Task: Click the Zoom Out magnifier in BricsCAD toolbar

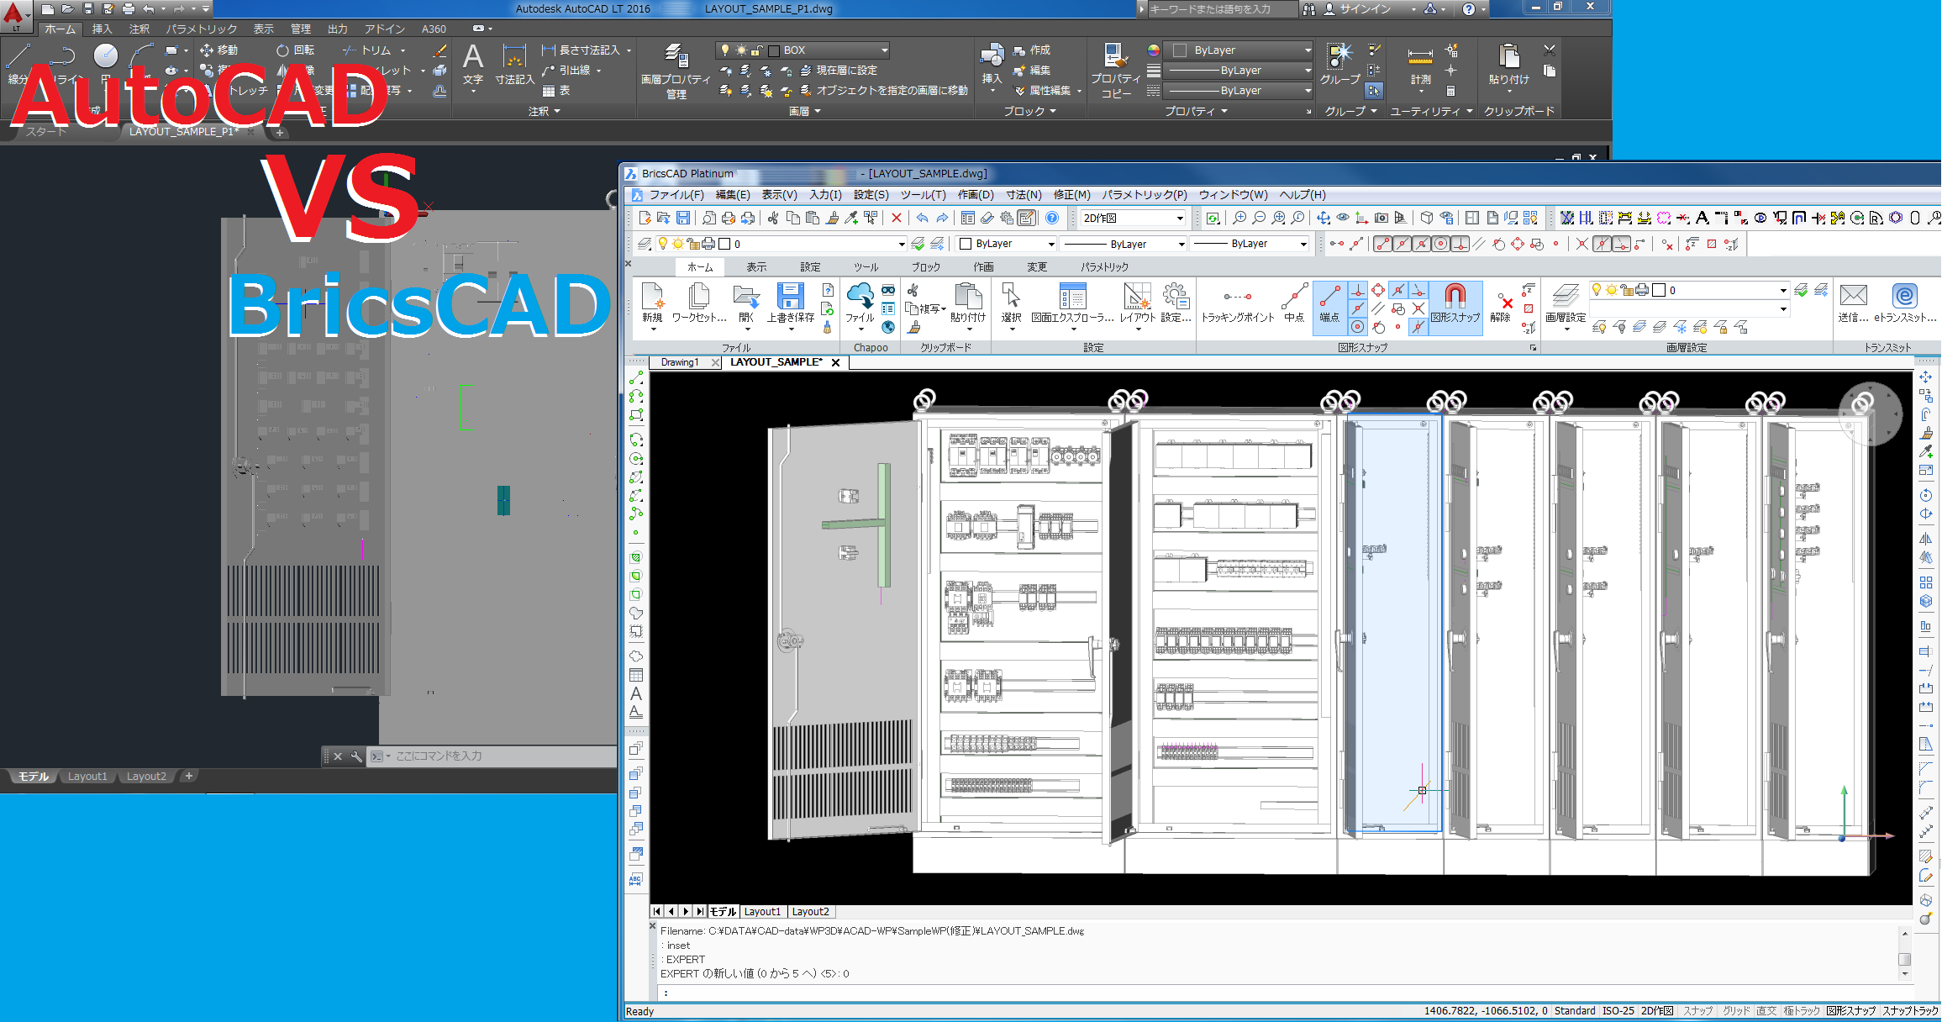Action: click(x=1259, y=219)
